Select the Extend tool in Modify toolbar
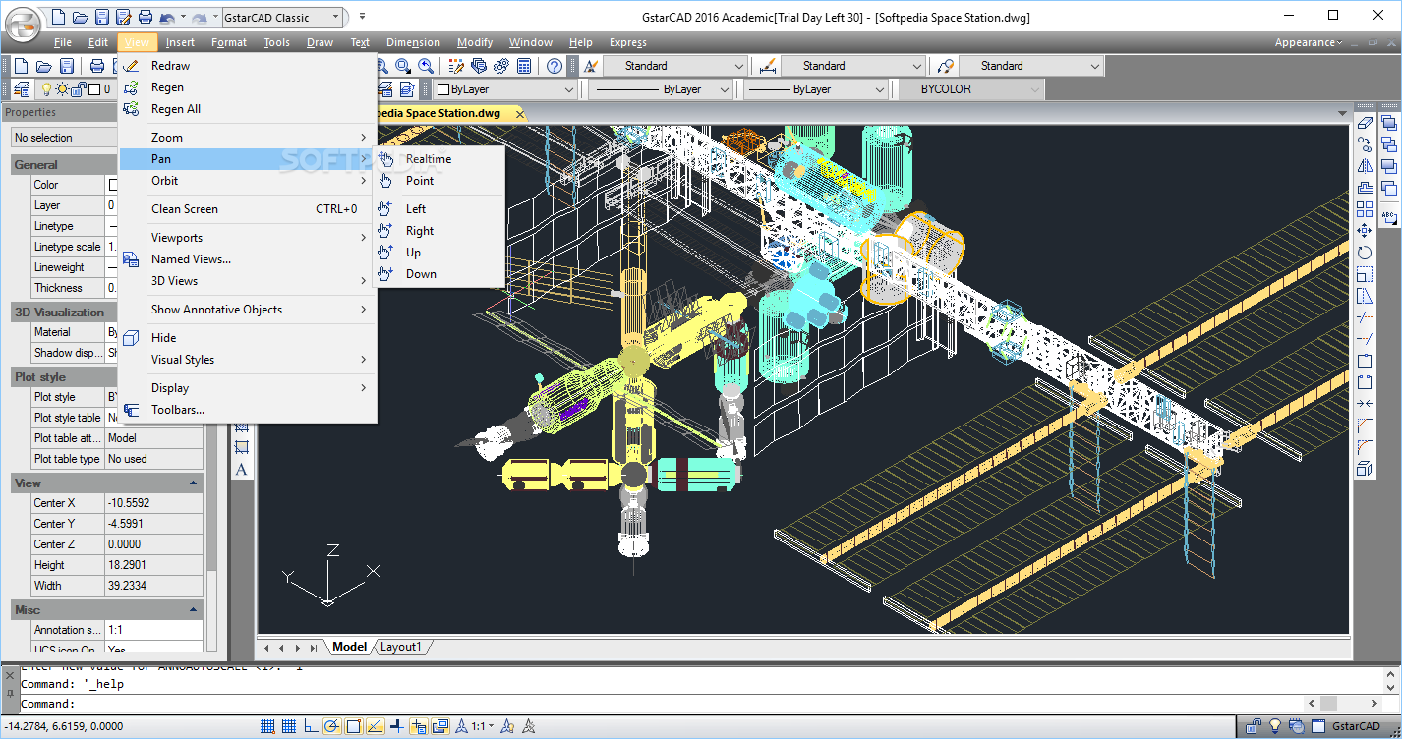Screen dimensions: 1402x739 coord(1364,339)
